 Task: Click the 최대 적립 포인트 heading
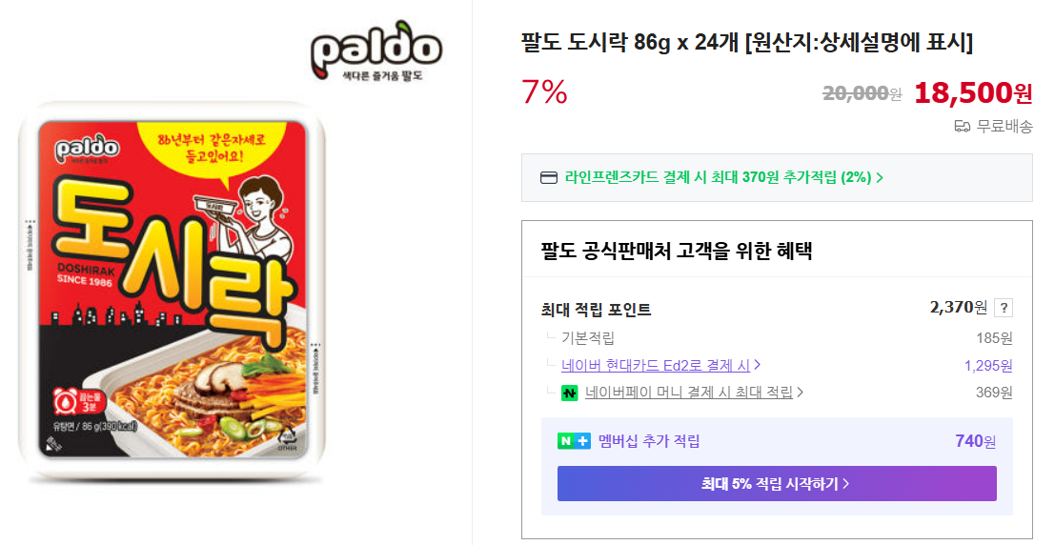coord(596,310)
